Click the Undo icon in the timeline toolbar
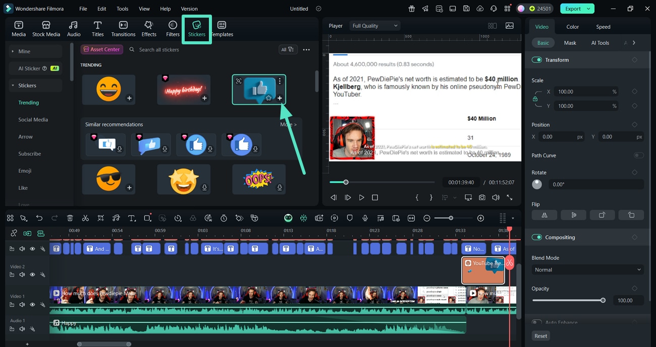The height and width of the screenshot is (347, 656). pyautogui.click(x=39, y=218)
